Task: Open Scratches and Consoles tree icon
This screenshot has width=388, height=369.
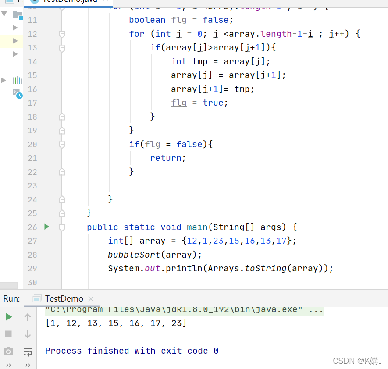Action: click(x=18, y=94)
